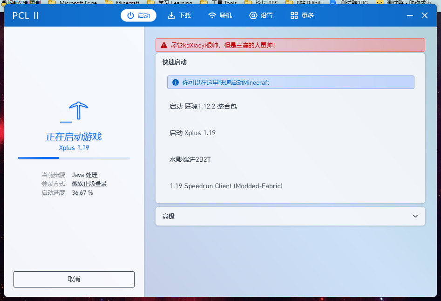The image size is (441, 301).
Task: Click the launch progress bar
Action: click(x=74, y=158)
